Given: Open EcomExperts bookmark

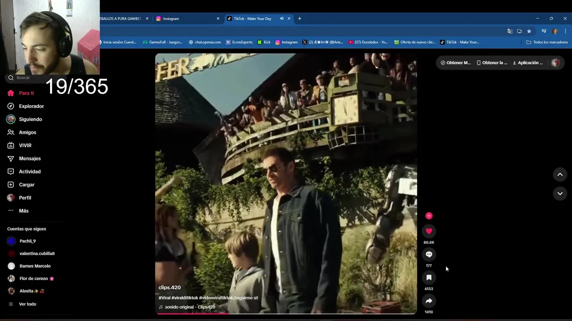Looking at the screenshot, I should point(239,42).
